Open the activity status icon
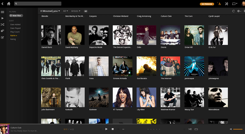The image size is (245, 134). pos(219,4)
